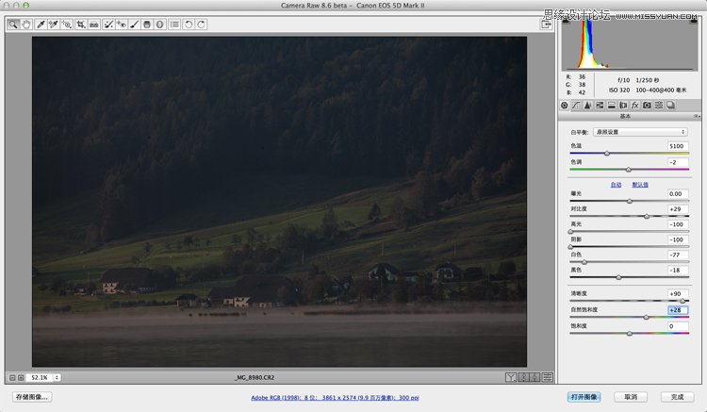The height and width of the screenshot is (412, 707).
Task: Open the Snapshots panel tab
Action: (x=670, y=105)
